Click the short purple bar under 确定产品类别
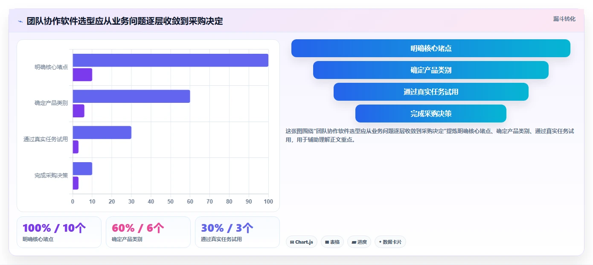Screen dimensions: 593x265 click(78, 111)
